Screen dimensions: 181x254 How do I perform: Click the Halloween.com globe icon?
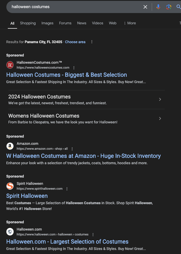pyautogui.click(x=10, y=232)
